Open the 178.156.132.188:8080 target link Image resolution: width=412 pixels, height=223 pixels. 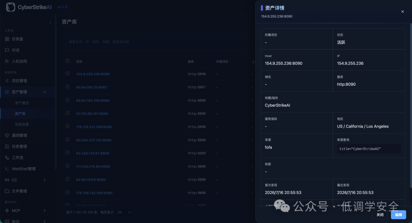(x=94, y=193)
